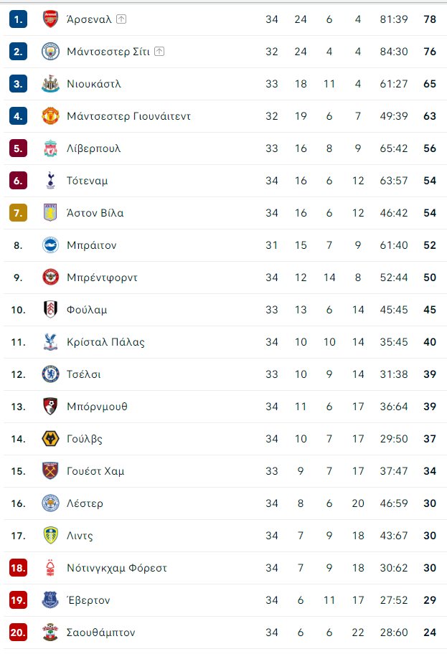Open the Μπράιτον team link

[91, 245]
